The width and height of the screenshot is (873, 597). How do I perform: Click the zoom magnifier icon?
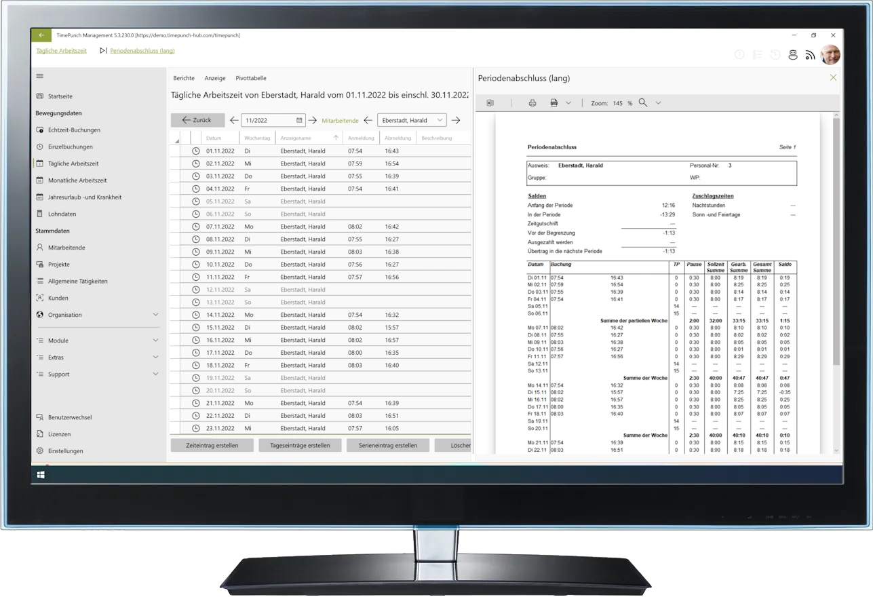(642, 103)
